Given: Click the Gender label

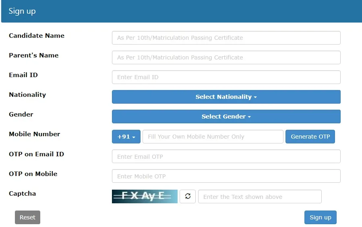Looking at the screenshot, I should tap(21, 115).
